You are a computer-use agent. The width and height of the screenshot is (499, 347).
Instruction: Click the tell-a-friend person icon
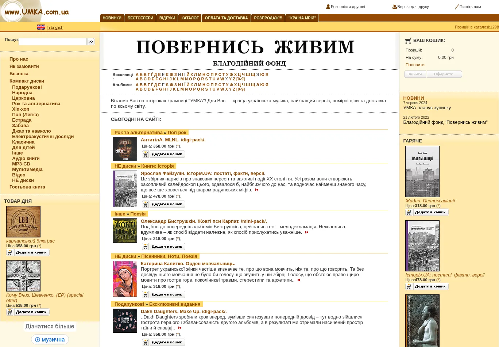pos(328,7)
